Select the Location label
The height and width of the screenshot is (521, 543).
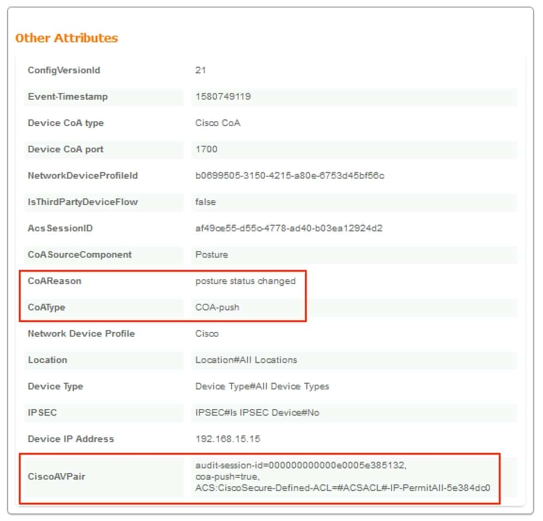tap(47, 360)
